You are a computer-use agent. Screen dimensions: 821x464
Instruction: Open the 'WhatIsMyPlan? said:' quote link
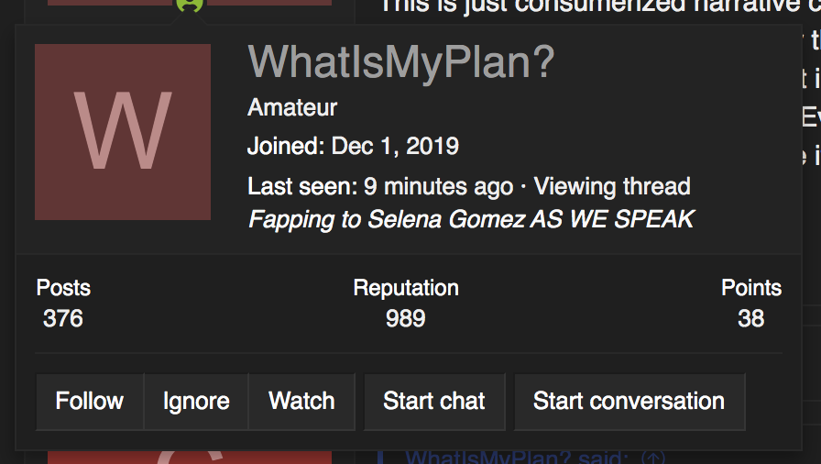516,458
